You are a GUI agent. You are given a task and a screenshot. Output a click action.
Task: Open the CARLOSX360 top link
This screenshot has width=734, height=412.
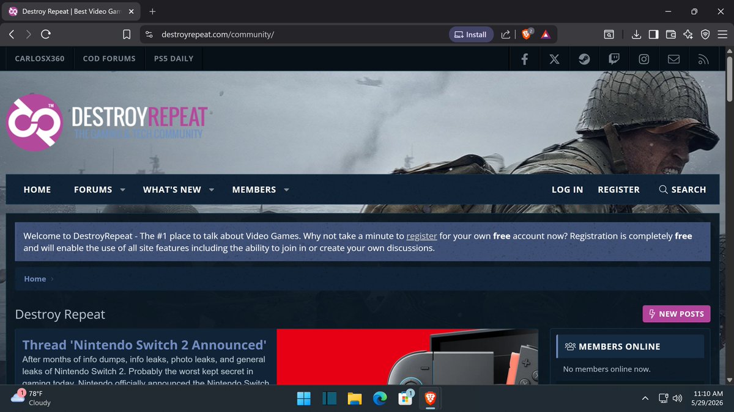coord(40,59)
